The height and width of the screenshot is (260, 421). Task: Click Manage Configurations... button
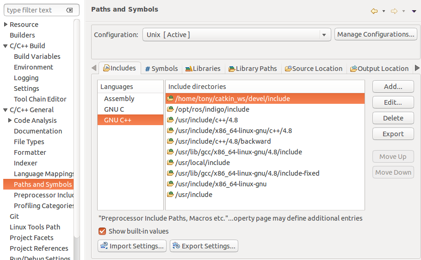click(x=376, y=34)
